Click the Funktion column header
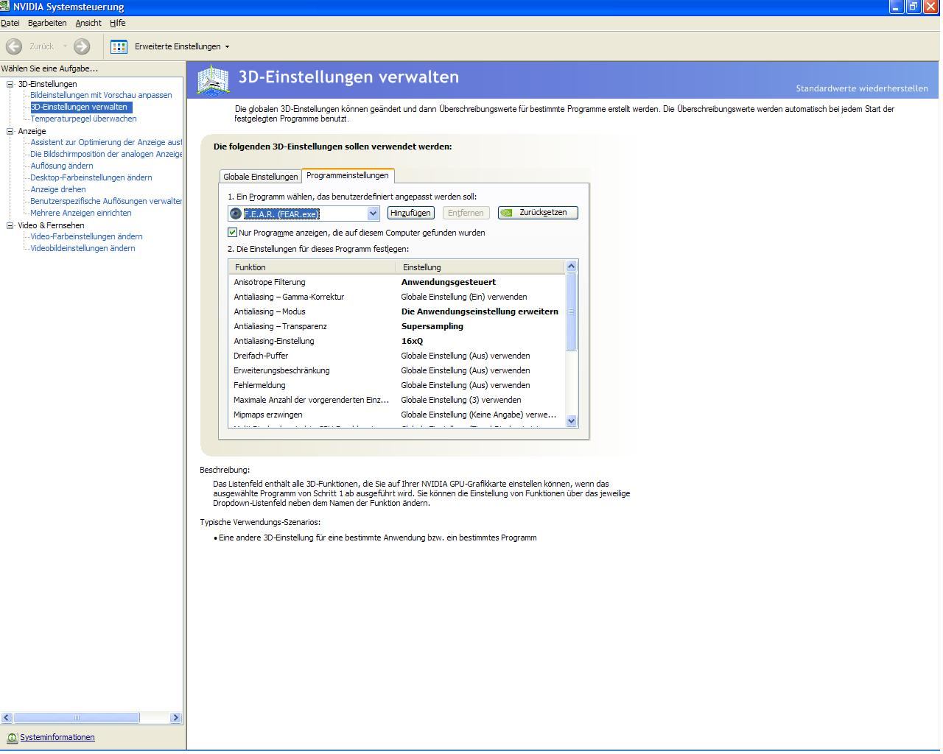 click(312, 267)
